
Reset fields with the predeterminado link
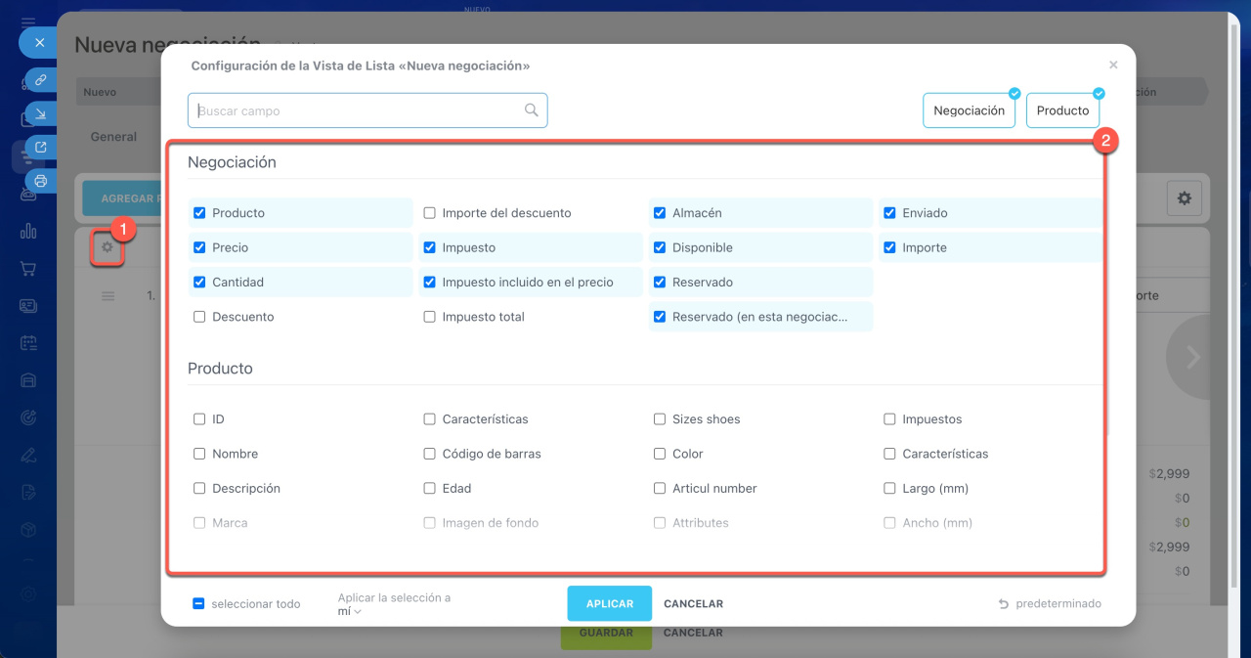(x=1050, y=604)
